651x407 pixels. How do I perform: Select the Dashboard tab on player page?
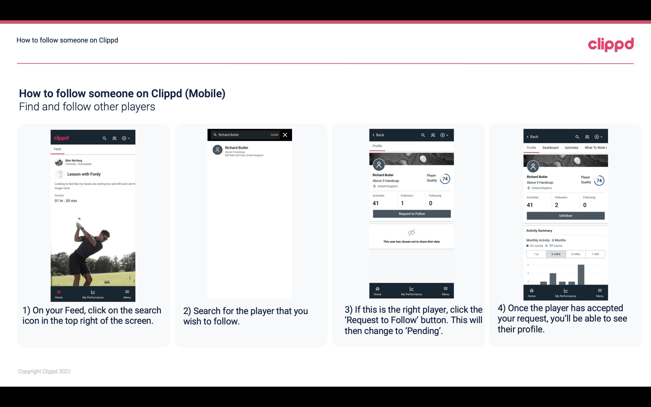(x=550, y=147)
